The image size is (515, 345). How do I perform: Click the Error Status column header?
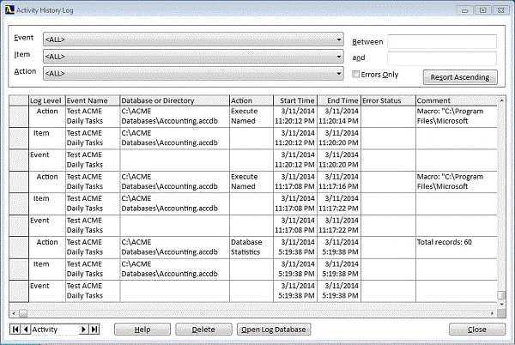(388, 100)
